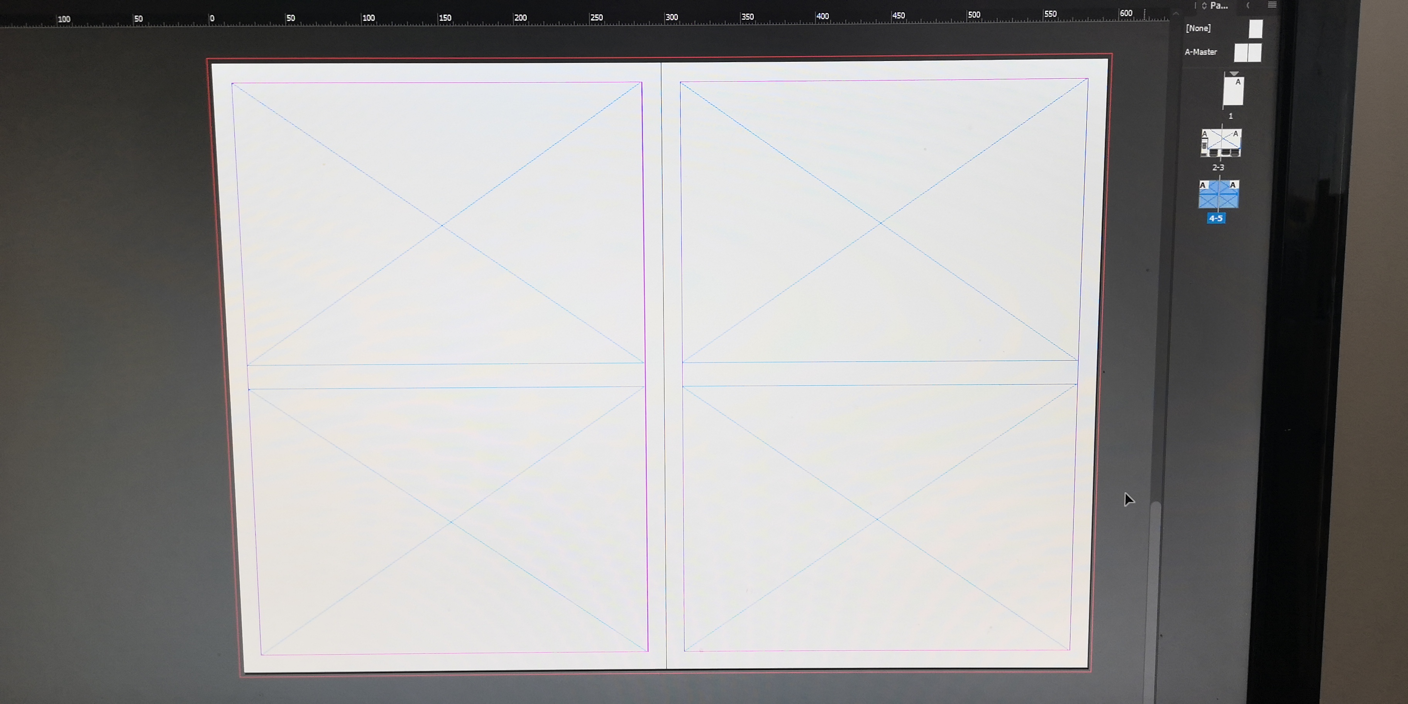Select the A-Master label
1408x704 pixels.
(x=1200, y=52)
